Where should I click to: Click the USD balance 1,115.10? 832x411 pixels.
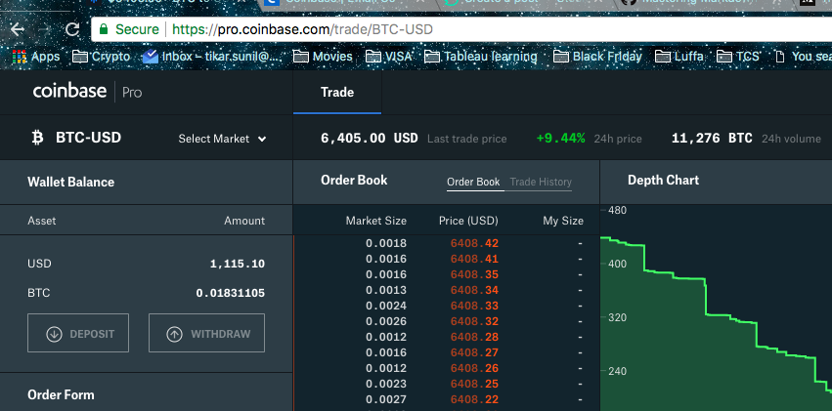(238, 264)
